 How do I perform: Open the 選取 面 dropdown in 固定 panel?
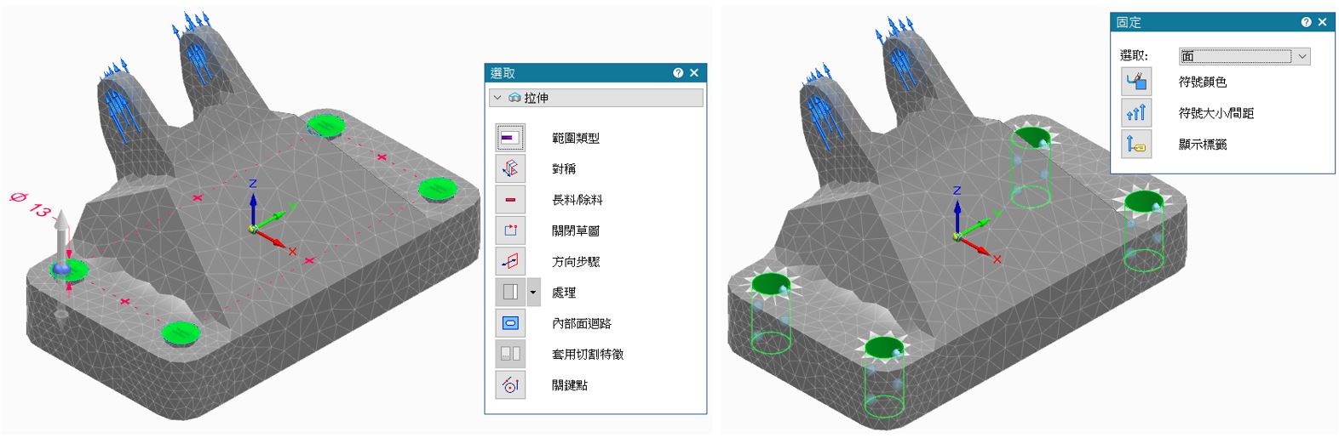[x=1244, y=56]
